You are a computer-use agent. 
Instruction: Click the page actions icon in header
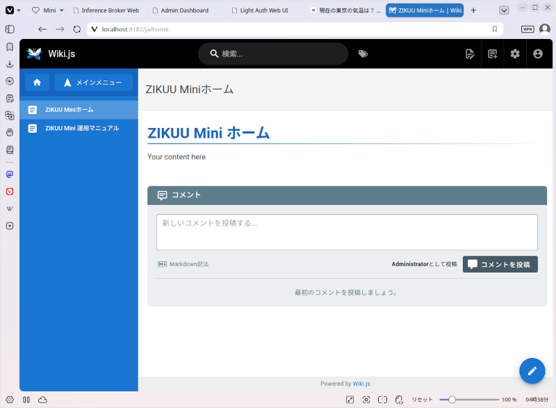[x=470, y=54]
